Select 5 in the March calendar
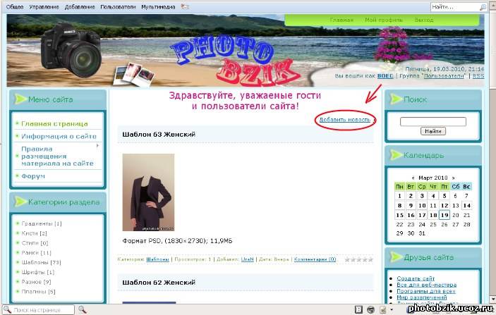The height and width of the screenshot is (315, 496). [x=444, y=196]
